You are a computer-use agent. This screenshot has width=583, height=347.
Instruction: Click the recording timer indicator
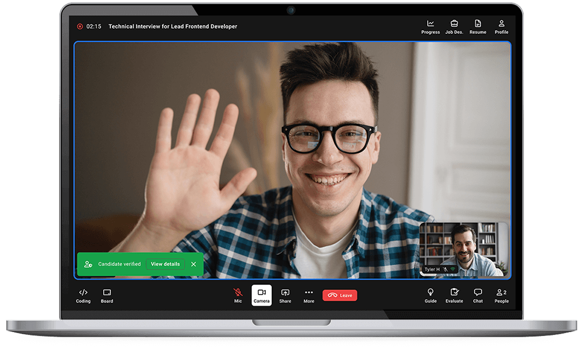[89, 26]
